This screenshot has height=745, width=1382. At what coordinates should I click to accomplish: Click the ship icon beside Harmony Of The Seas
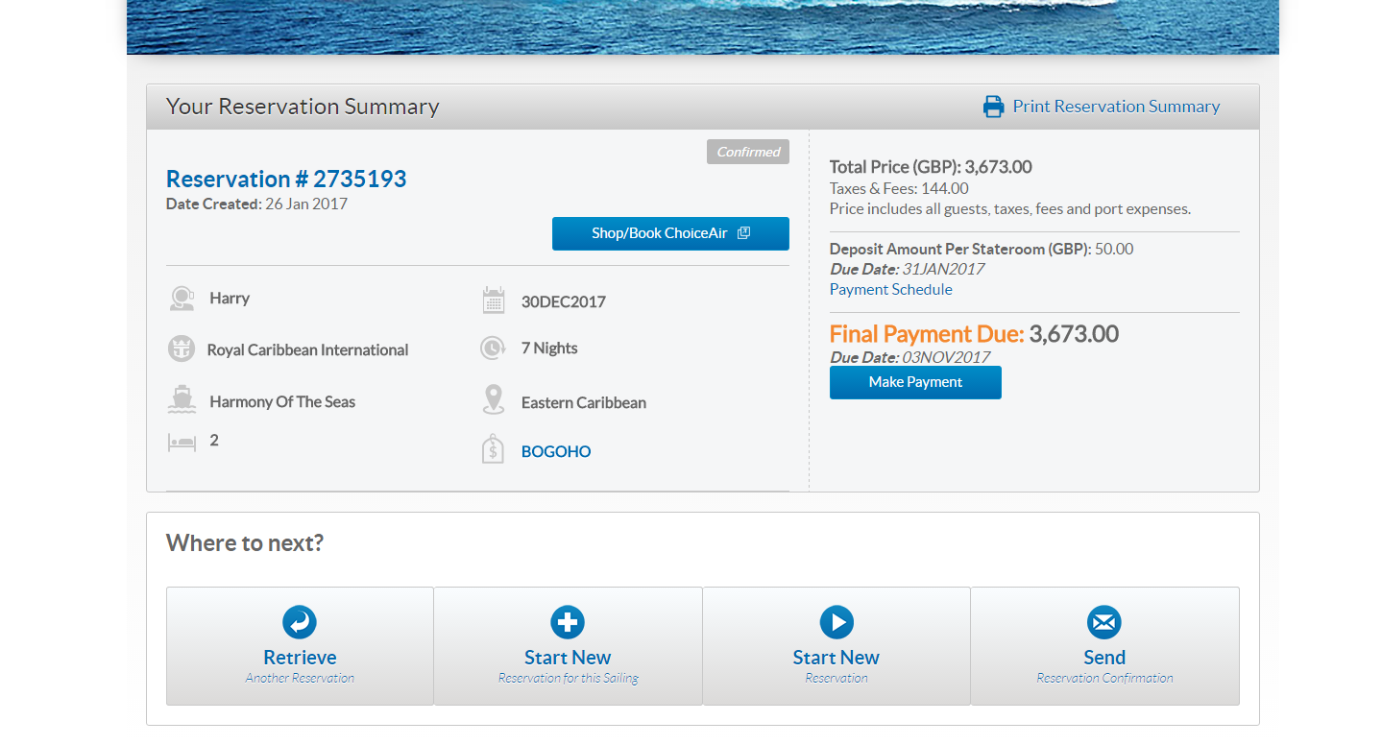click(x=182, y=400)
